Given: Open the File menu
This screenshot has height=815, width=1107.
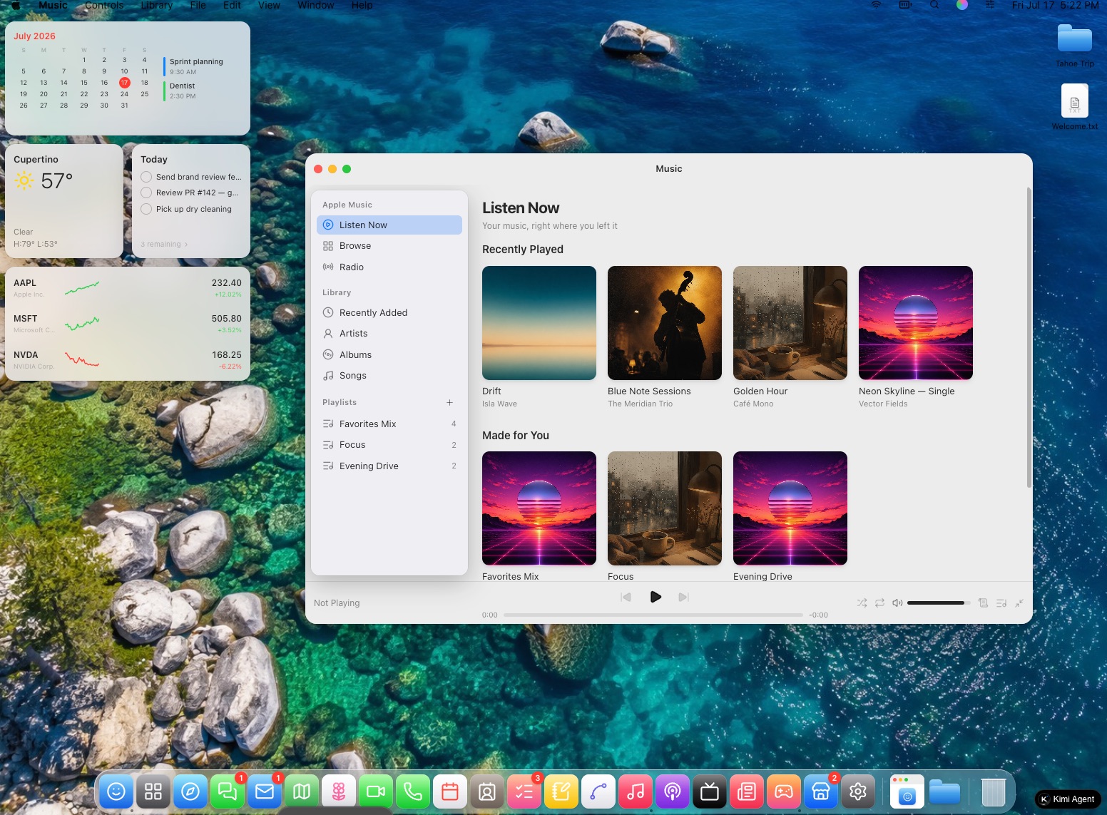Looking at the screenshot, I should [x=198, y=5].
